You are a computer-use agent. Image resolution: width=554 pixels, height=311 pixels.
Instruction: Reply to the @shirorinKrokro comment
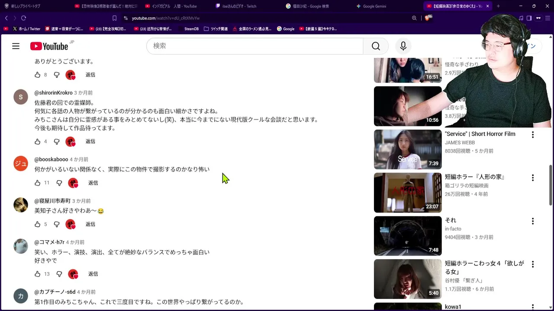[90, 141]
